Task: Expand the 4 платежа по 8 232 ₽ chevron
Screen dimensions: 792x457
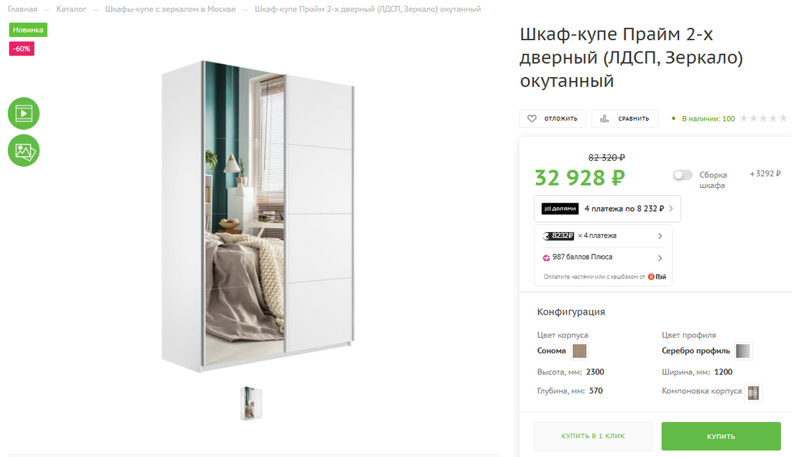Action: [x=671, y=208]
